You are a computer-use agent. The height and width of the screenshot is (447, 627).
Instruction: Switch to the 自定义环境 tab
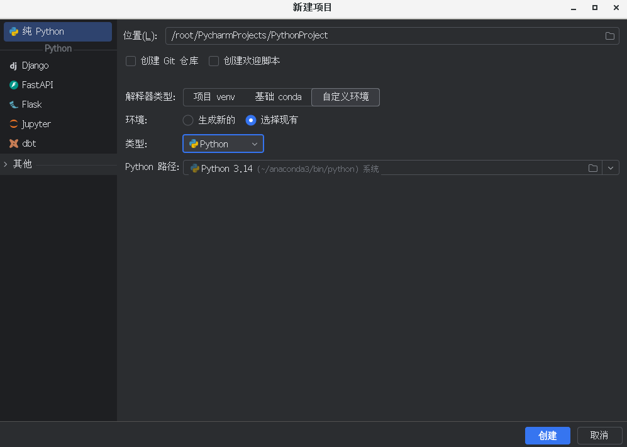345,97
